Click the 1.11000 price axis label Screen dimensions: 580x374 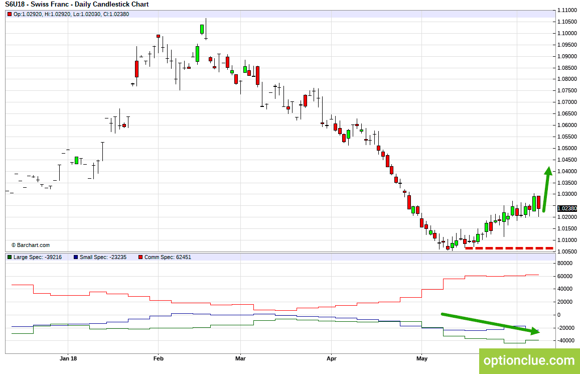pos(567,11)
